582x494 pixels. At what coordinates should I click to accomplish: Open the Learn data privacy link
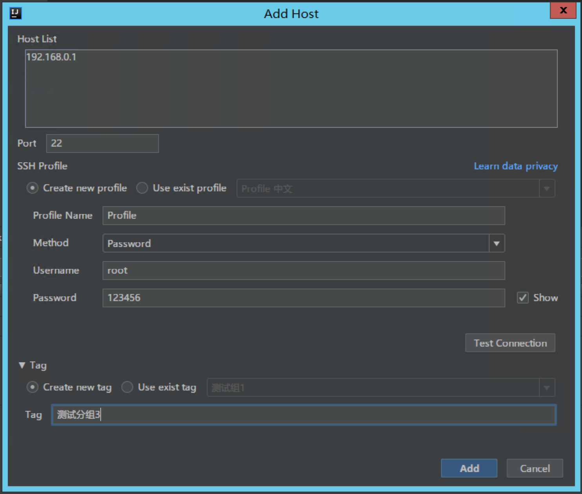(515, 166)
